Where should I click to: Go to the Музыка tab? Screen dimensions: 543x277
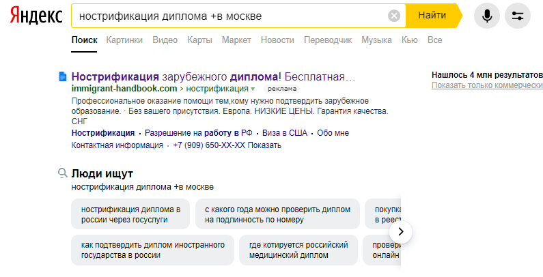(376, 40)
